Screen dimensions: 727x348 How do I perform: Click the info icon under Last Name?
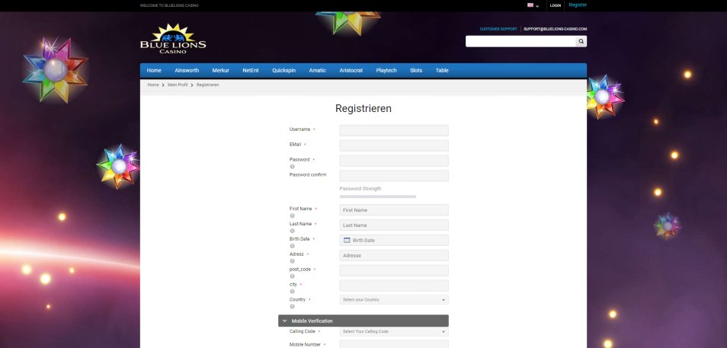[292, 231]
